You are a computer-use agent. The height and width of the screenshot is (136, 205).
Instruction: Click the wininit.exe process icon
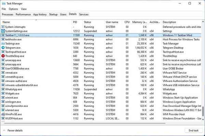pyautogui.click(x=3, y=98)
